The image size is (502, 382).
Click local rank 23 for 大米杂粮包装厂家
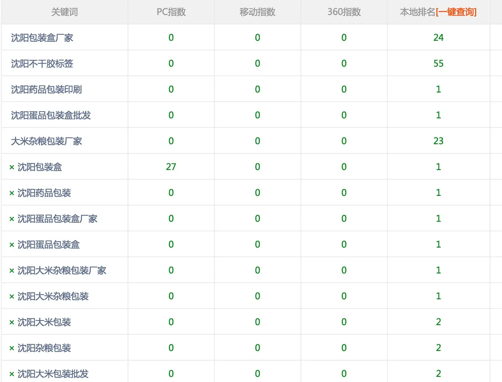pyautogui.click(x=438, y=141)
